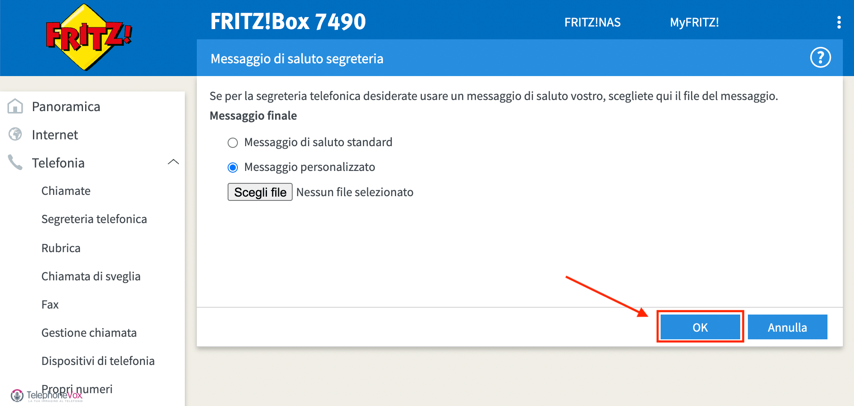Viewport: 854px width, 406px height.
Task: Click the Annulla button
Action: pos(787,327)
